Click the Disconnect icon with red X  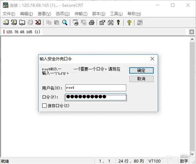pyautogui.click(x=38, y=23)
